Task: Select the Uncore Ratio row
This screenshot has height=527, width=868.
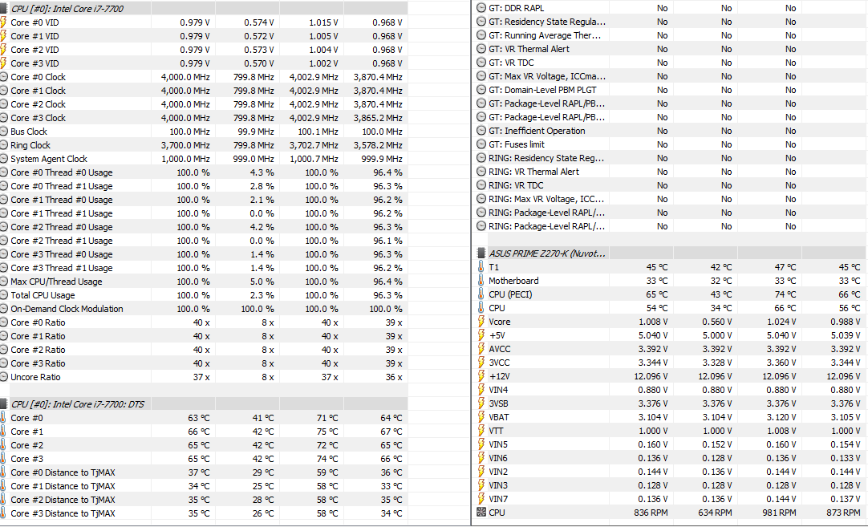Action: (204, 377)
